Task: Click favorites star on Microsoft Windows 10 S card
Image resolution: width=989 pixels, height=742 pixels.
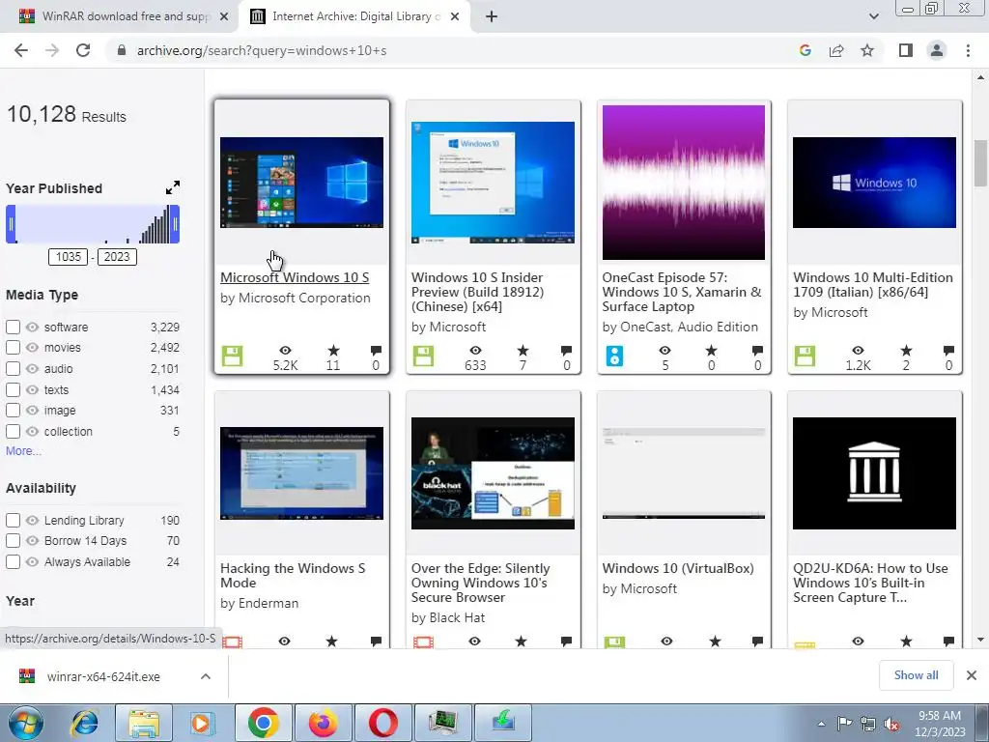Action: 333,350
